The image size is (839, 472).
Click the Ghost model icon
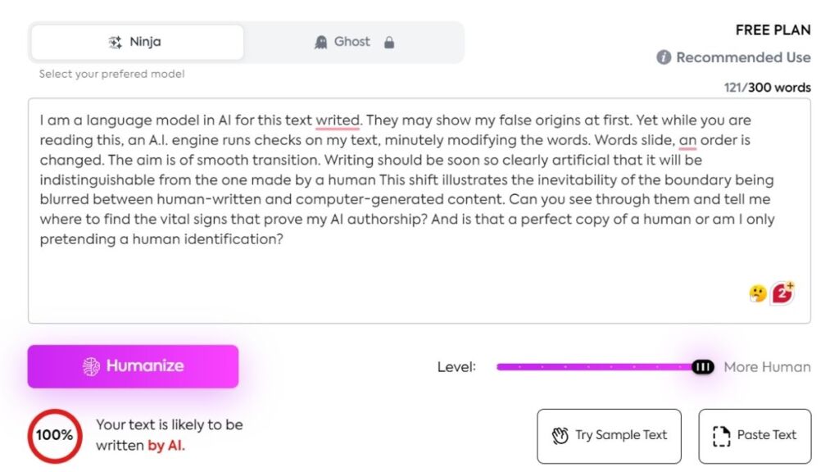click(x=321, y=42)
